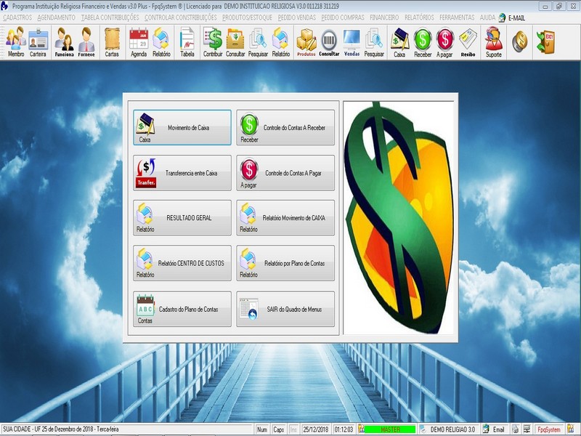Open the Suporte headset icon
This screenshot has height=436, width=581.
494,42
